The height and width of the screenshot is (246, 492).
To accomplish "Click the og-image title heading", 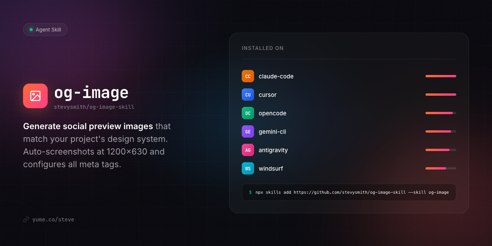I will point(91,93).
